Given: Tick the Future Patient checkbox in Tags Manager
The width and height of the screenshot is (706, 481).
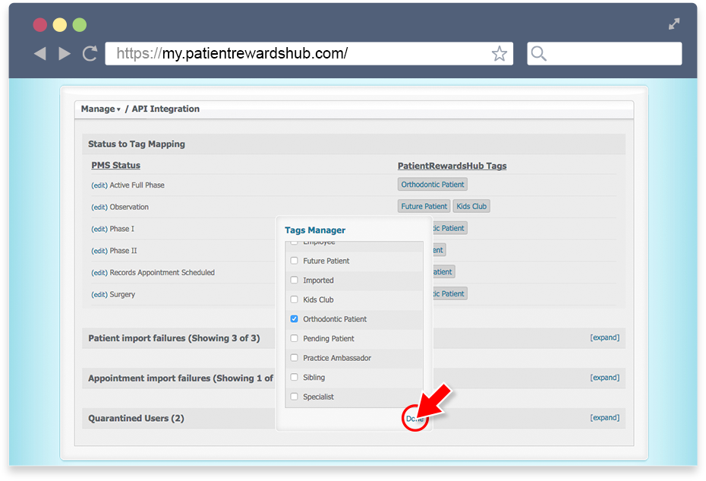Looking at the screenshot, I should [295, 261].
